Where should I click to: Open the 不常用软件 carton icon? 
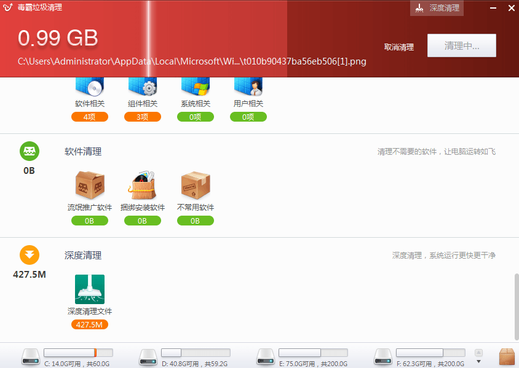click(x=196, y=184)
